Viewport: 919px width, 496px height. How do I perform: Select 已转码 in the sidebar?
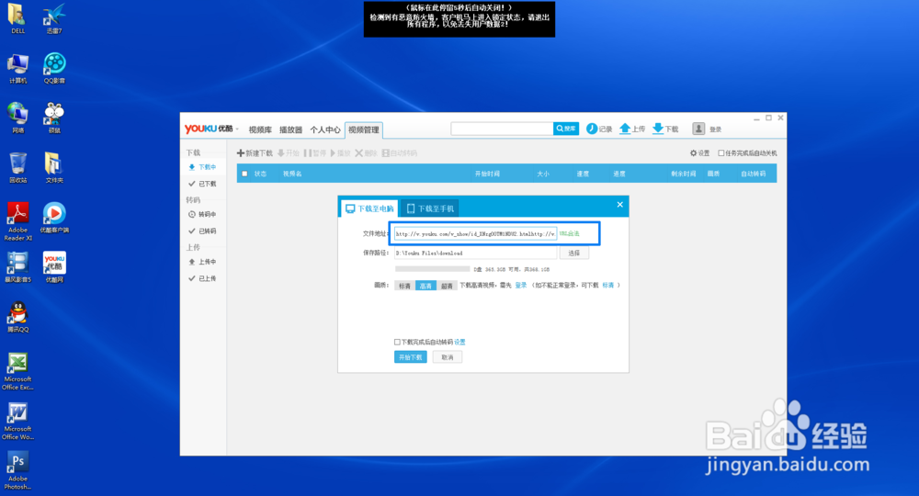pos(203,231)
